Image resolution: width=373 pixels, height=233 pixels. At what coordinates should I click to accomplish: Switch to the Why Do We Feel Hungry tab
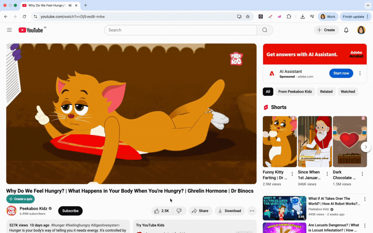tap(47, 5)
